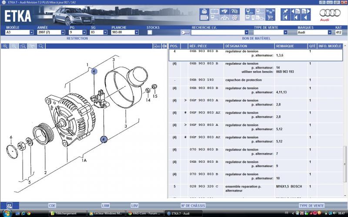Click the LexCom logo button

[9, 205]
